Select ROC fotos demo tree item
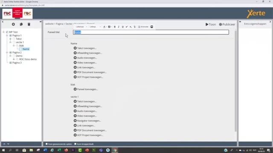 pyautogui.click(x=28, y=59)
